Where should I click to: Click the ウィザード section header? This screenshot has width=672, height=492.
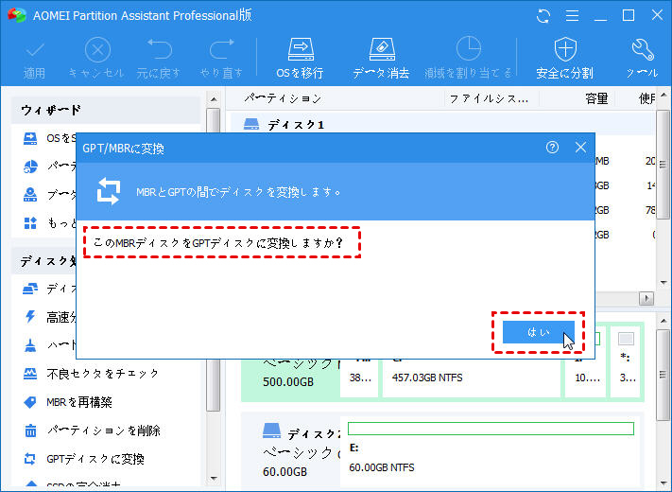click(106, 111)
